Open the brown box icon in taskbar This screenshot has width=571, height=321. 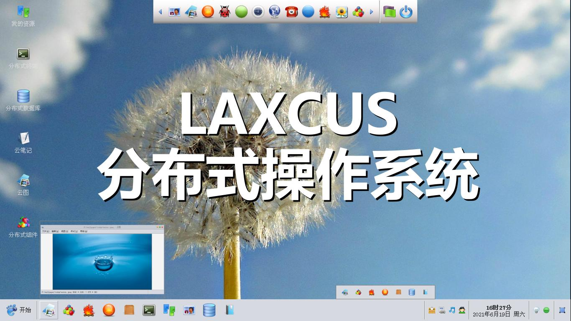click(129, 310)
